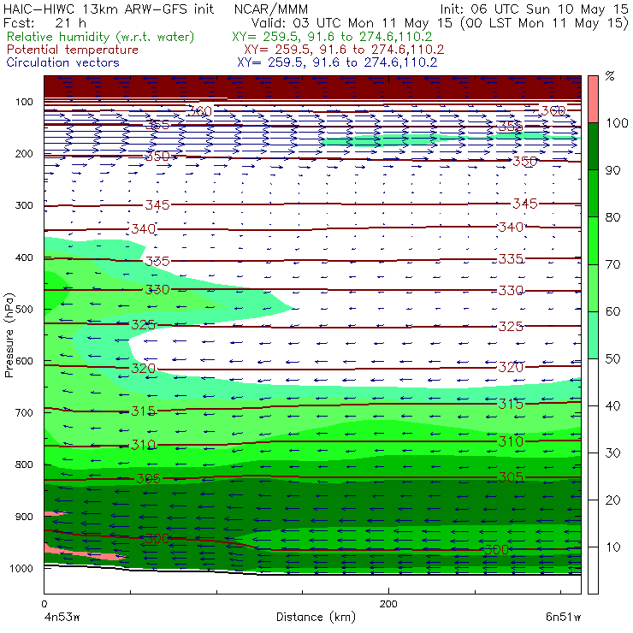Click red "Potential temperature" legend label
The width and height of the screenshot is (633, 633).
pos(73,50)
